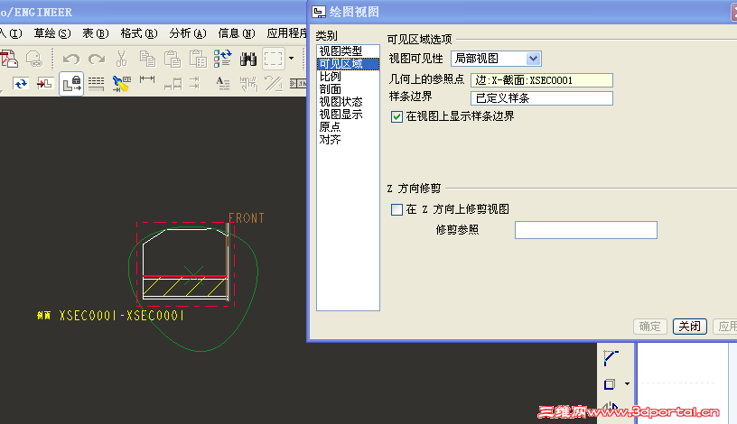The height and width of the screenshot is (424, 737).
Task: Click the Copy icon
Action: click(147, 60)
